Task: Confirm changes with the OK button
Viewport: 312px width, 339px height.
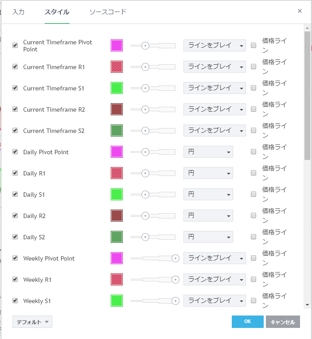Action: coord(247,322)
